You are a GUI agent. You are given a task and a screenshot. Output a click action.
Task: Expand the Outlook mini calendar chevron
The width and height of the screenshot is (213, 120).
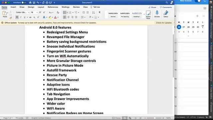[188, 36]
